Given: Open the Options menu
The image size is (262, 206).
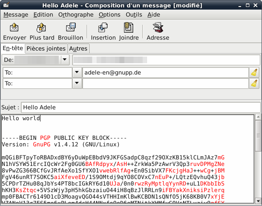Looking at the screenshot, I should (109, 14).
